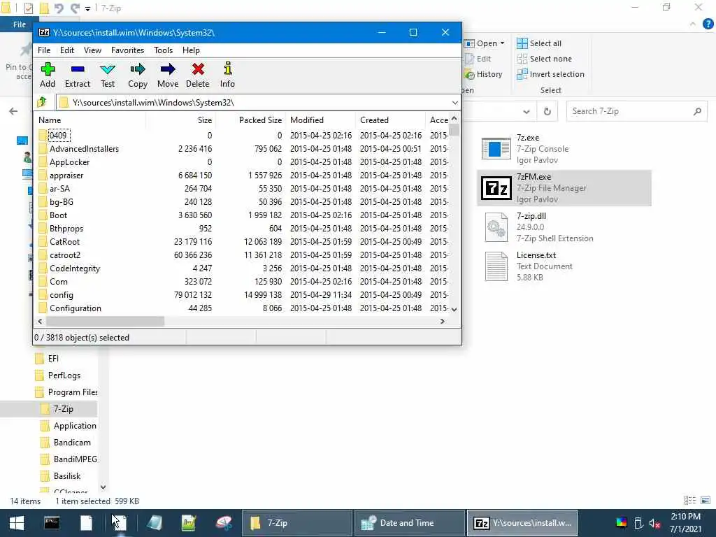The width and height of the screenshot is (716, 537).
Task: Click the Search 7-Zip field
Action: pos(637,111)
